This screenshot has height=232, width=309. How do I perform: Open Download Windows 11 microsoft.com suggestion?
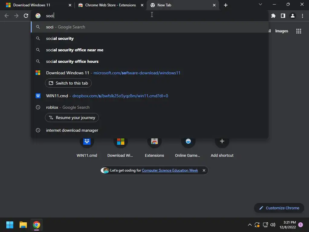[150, 73]
